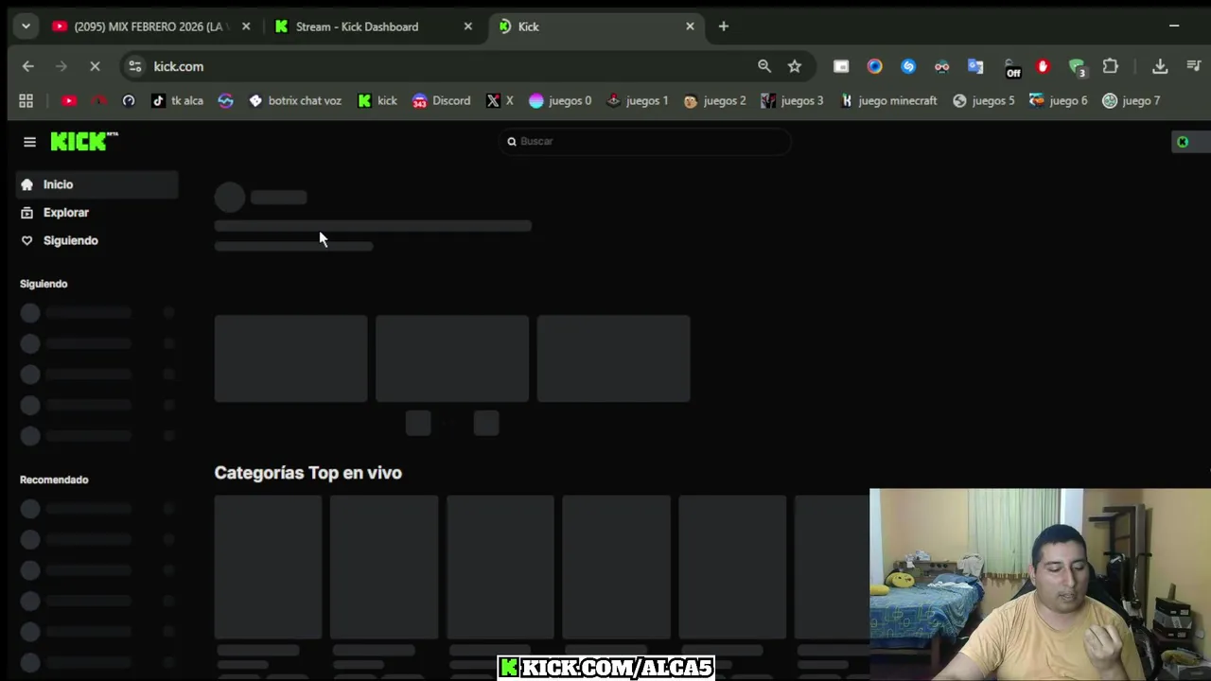The width and height of the screenshot is (1211, 681).
Task: Open the juego 7 bookmark
Action: click(x=1132, y=100)
